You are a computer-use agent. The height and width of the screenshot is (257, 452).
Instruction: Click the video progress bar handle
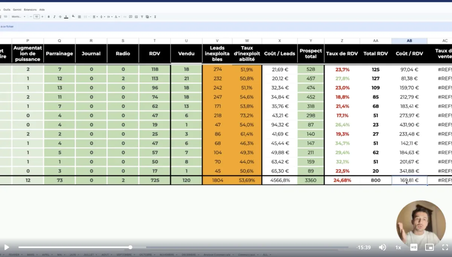(x=130, y=247)
